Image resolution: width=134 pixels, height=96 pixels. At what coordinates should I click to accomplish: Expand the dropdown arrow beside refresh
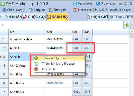pos(132,25)
